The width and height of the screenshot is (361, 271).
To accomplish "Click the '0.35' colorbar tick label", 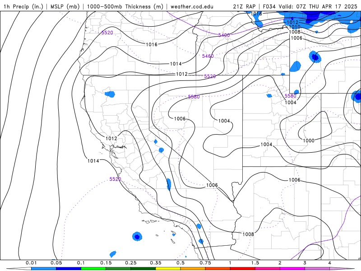I will pyautogui.click(x=156, y=263).
